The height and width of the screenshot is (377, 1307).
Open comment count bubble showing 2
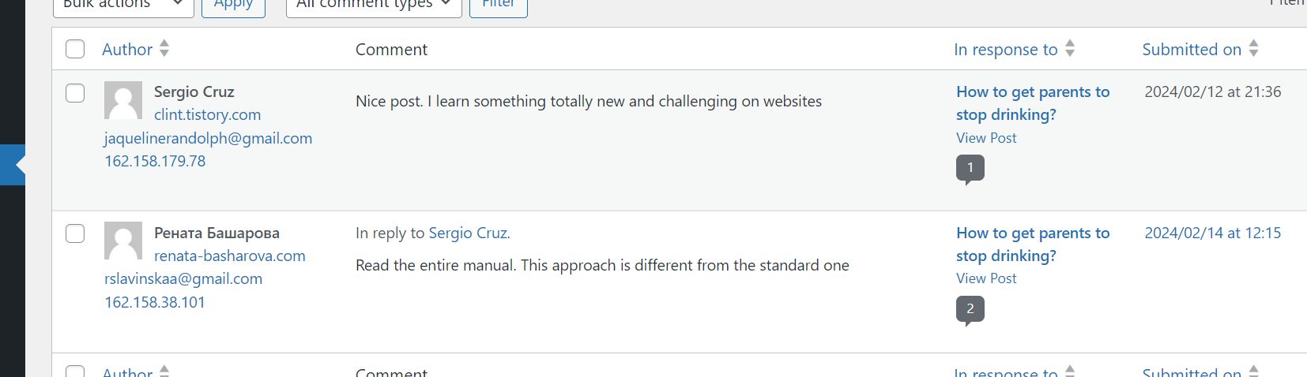click(970, 309)
